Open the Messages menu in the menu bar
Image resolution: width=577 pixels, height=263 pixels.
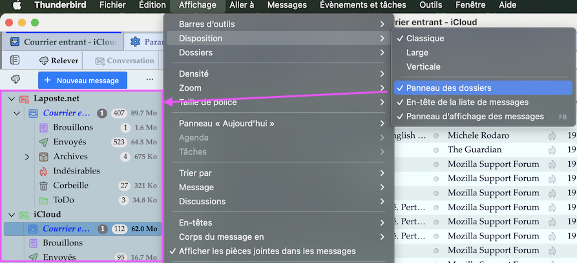(287, 5)
